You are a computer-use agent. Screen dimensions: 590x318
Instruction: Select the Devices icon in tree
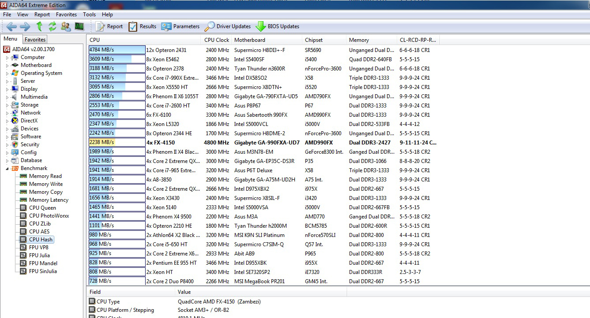click(15, 129)
